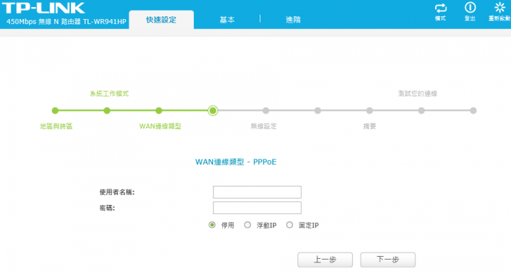Screen dimensions: 511x273
Task: Open the 快速設定 tab
Action: coord(161,20)
